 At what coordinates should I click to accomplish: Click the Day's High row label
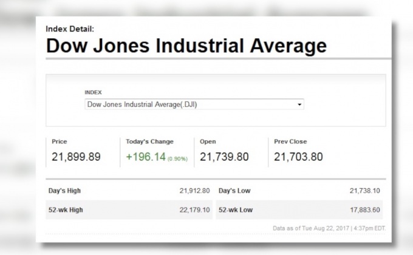point(64,191)
